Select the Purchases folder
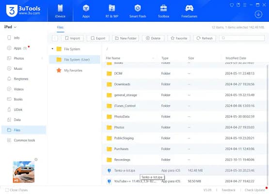 coord(185,149)
